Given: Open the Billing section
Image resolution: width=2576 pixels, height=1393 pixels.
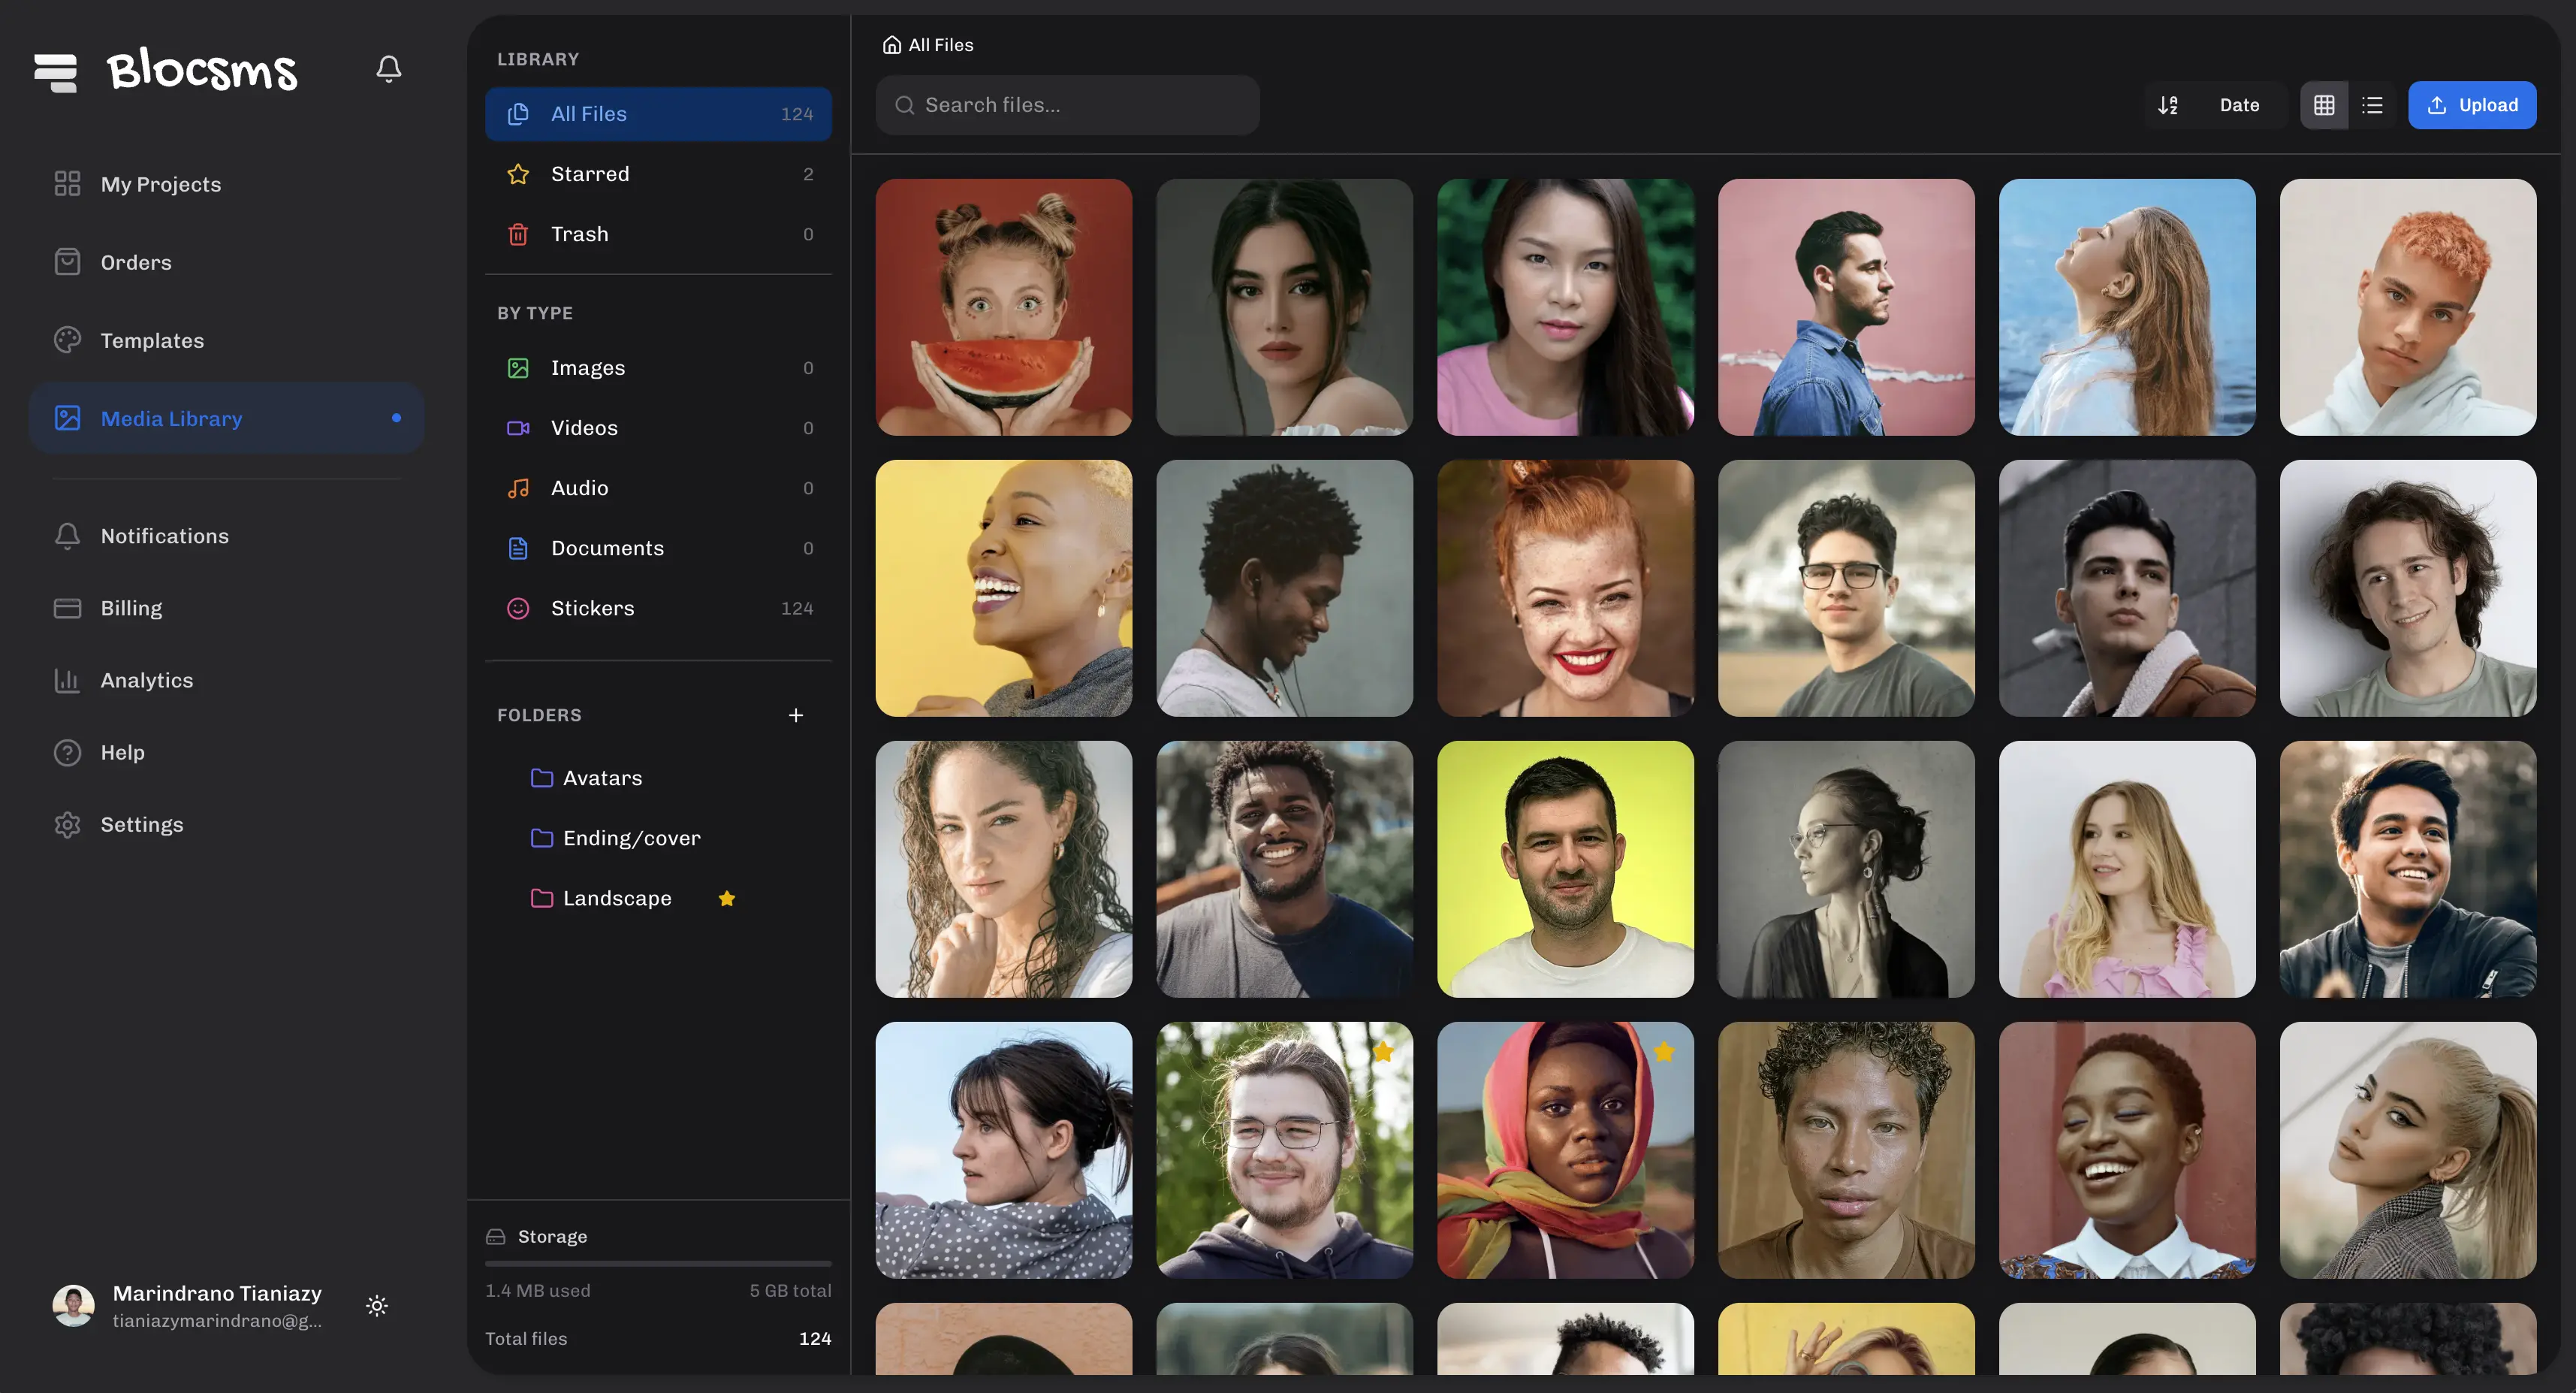Looking at the screenshot, I should (226, 609).
